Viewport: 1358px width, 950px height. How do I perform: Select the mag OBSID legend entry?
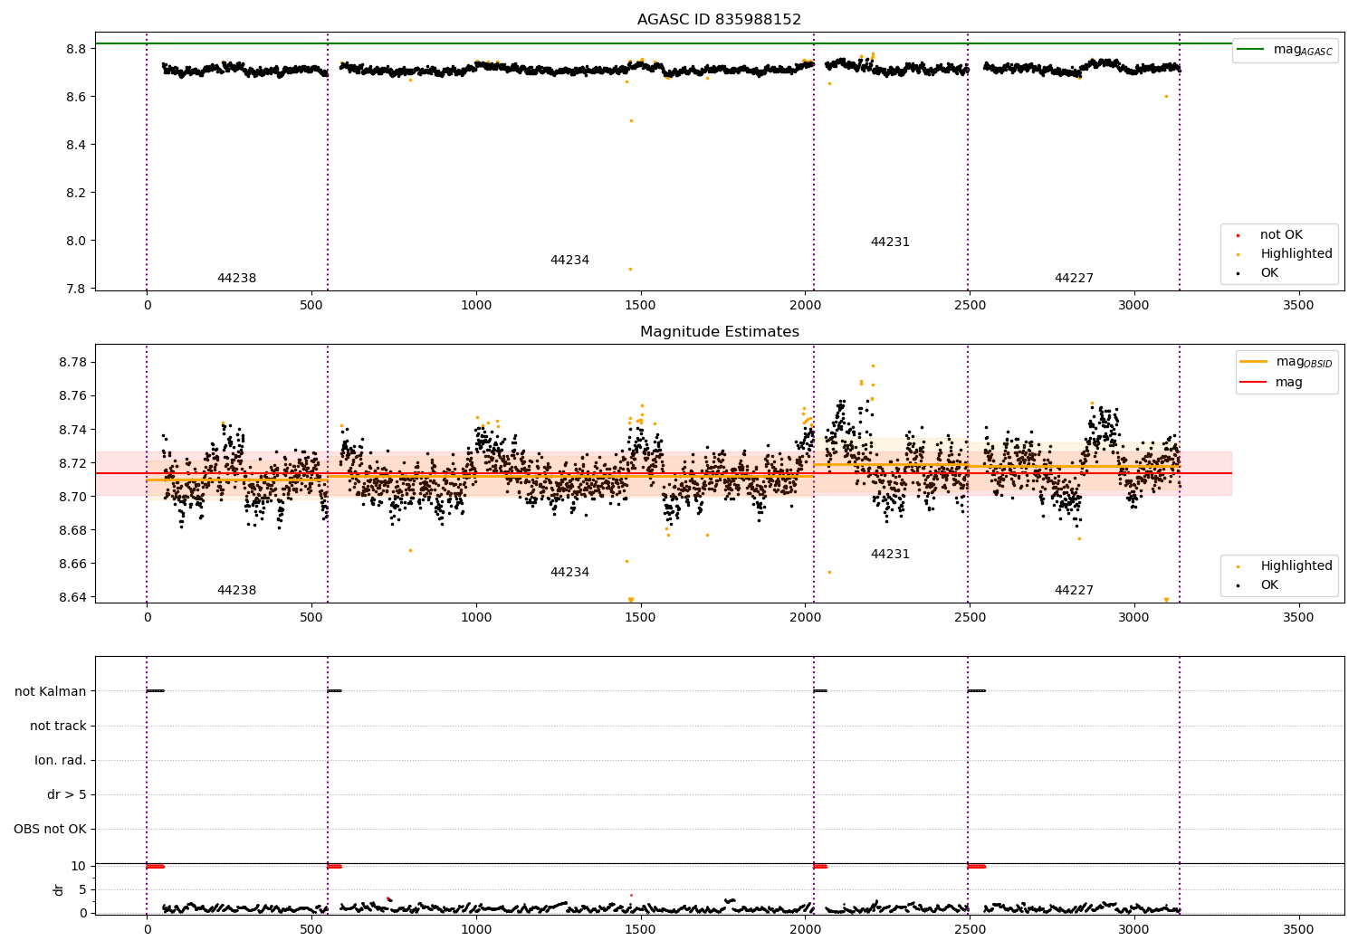click(x=1286, y=362)
